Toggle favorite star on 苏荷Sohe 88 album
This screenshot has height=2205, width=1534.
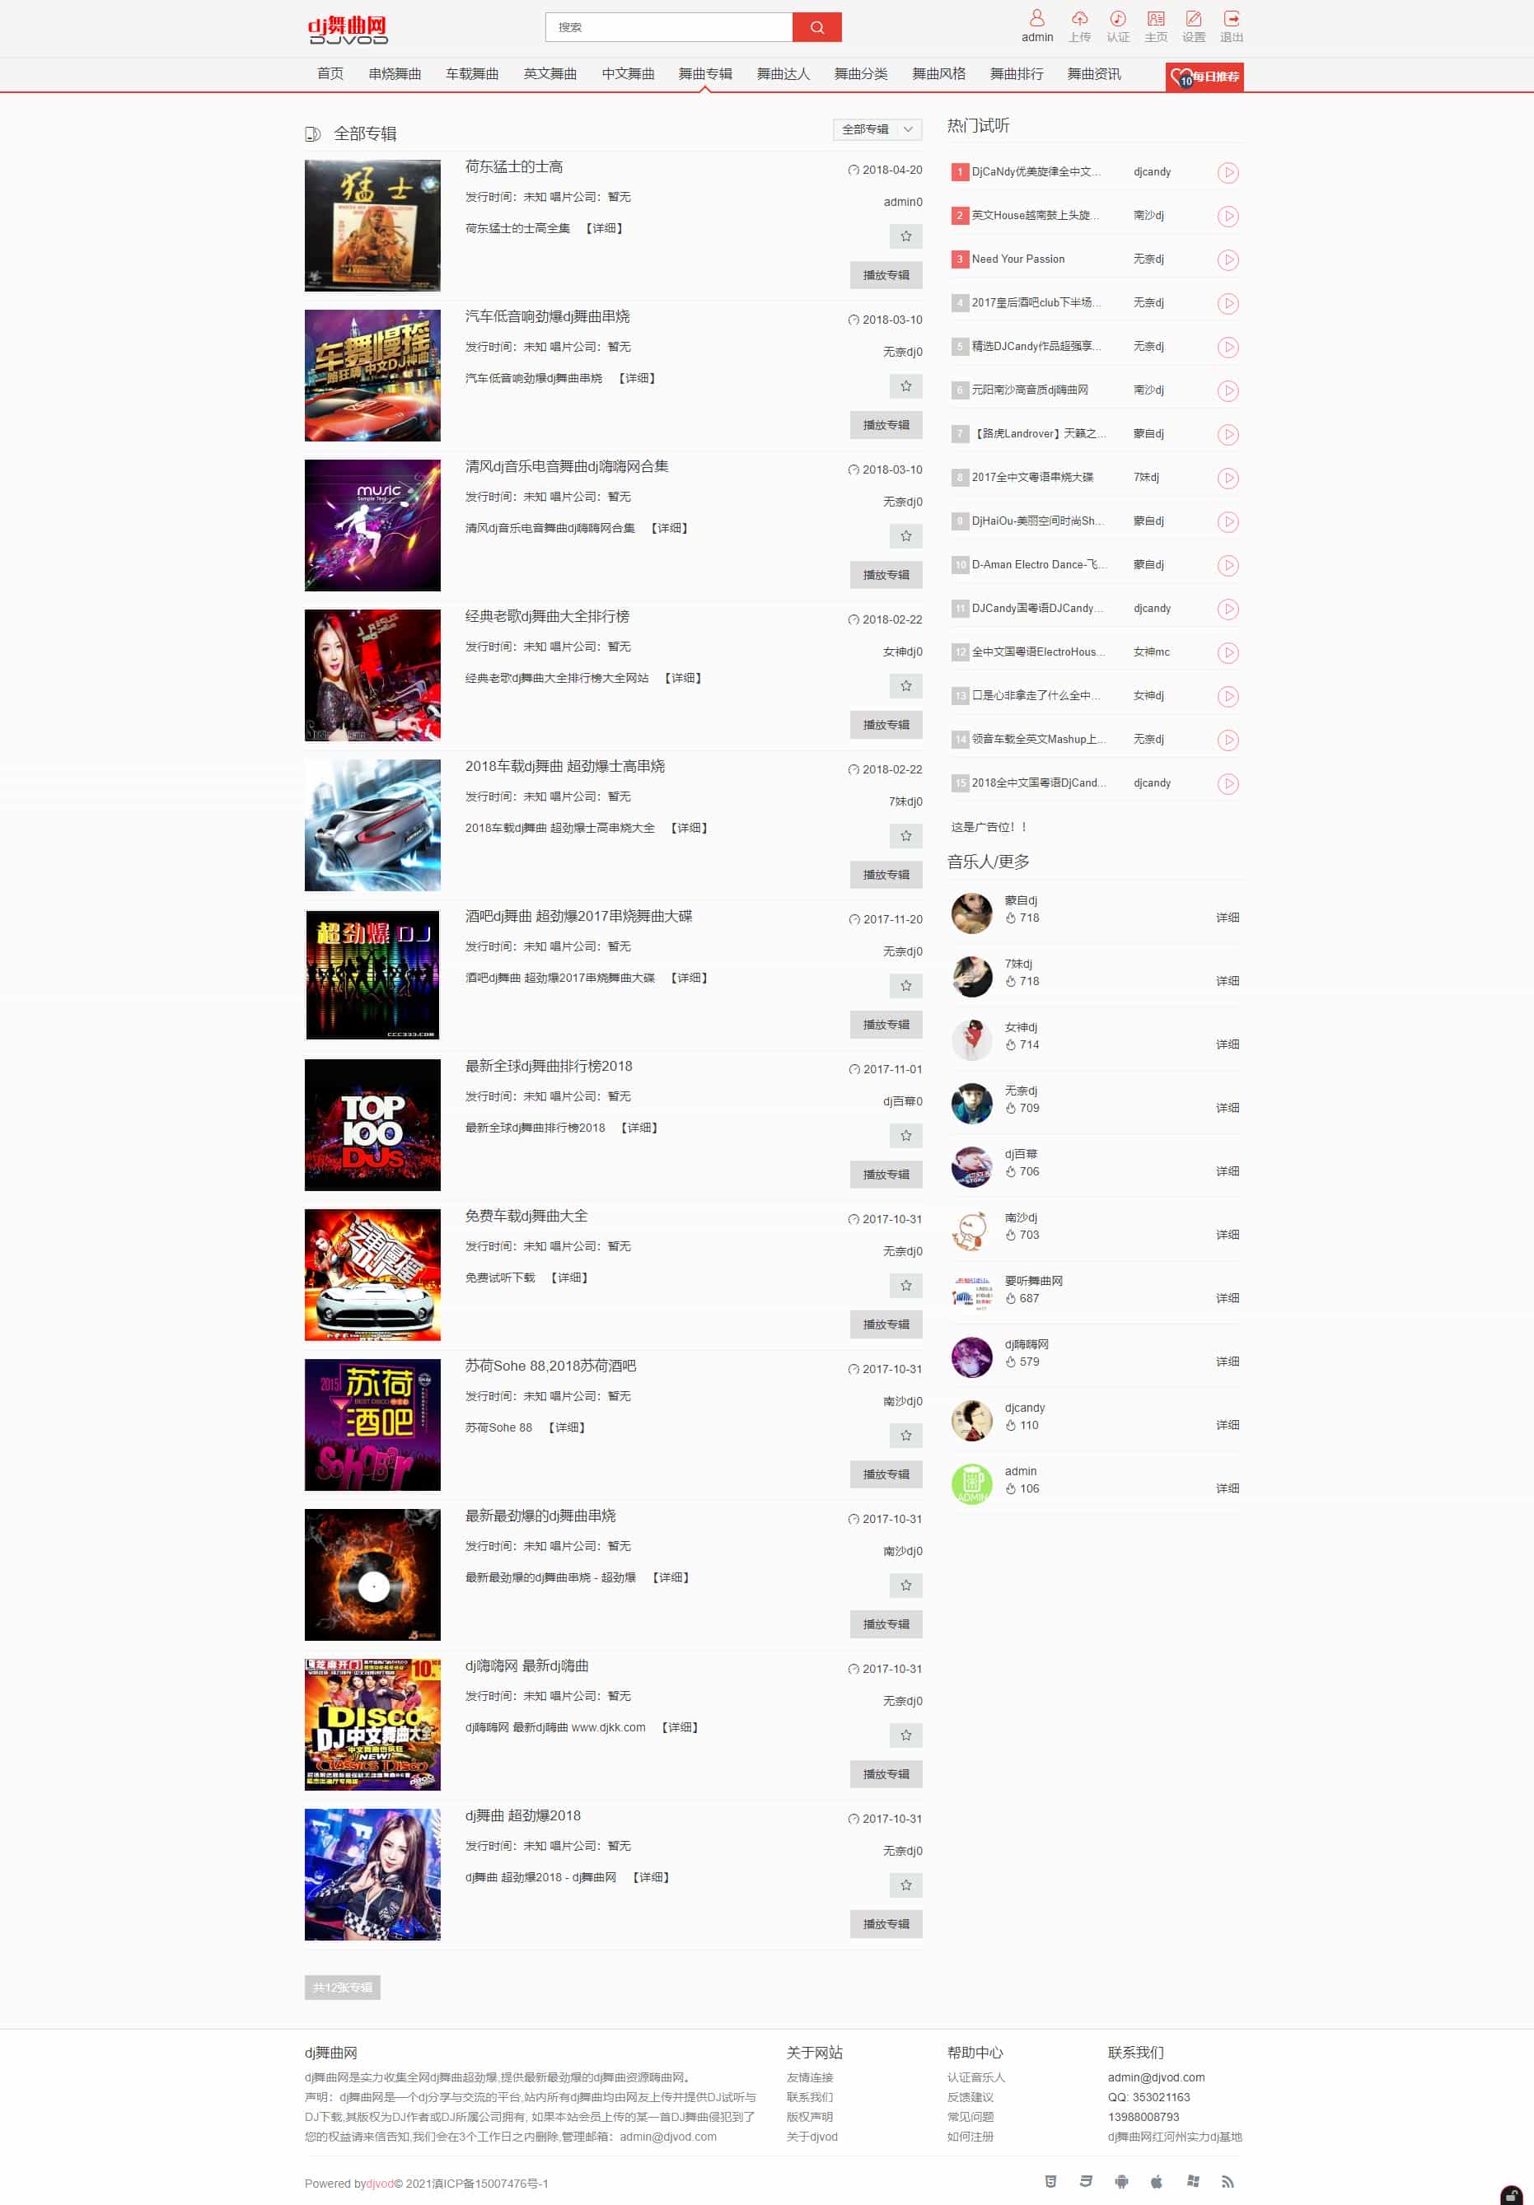(905, 1435)
